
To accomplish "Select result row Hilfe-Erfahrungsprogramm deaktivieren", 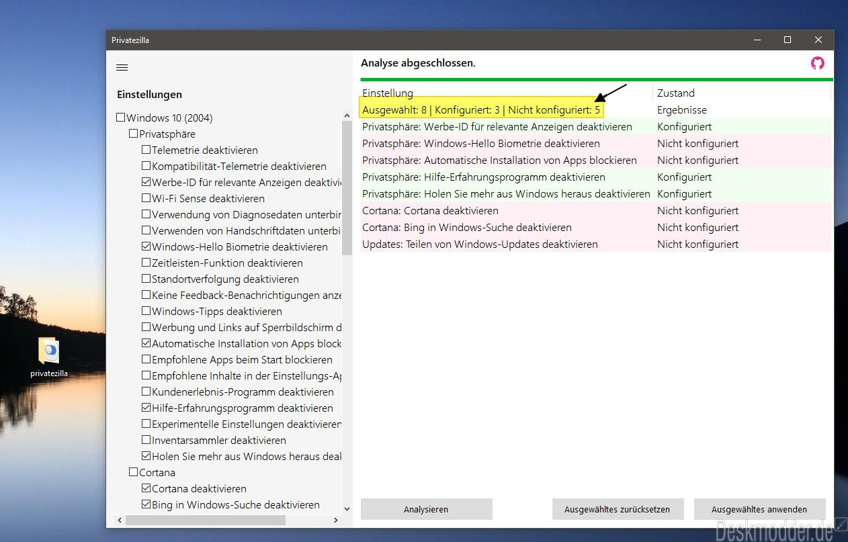I will pos(595,177).
